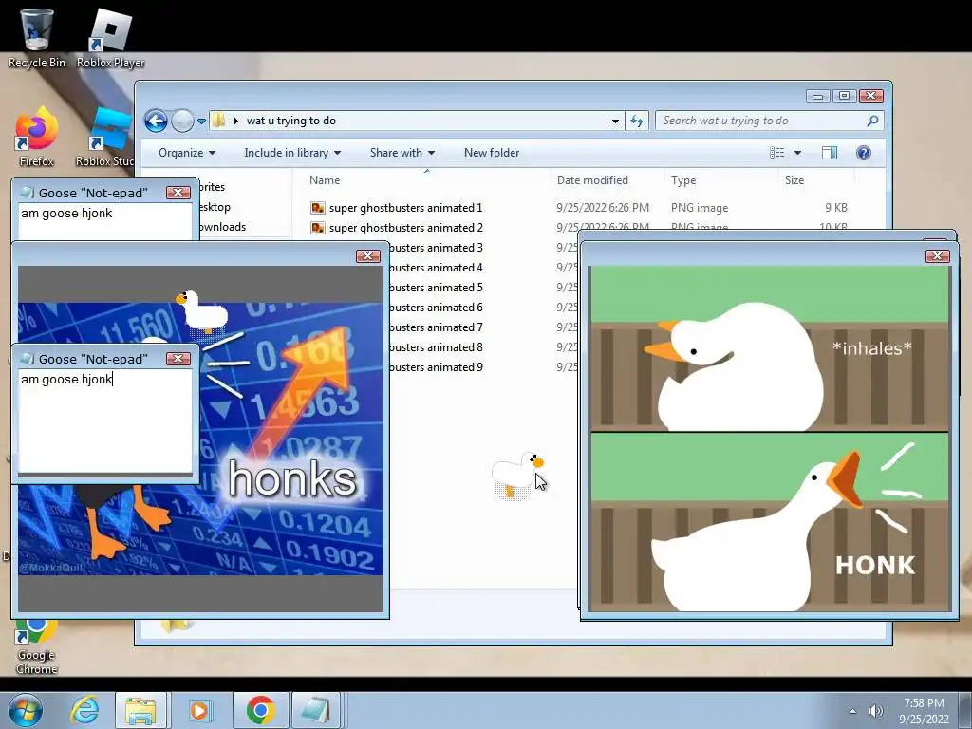
Task: Close the inhales HONK meme window
Action: tap(937, 255)
